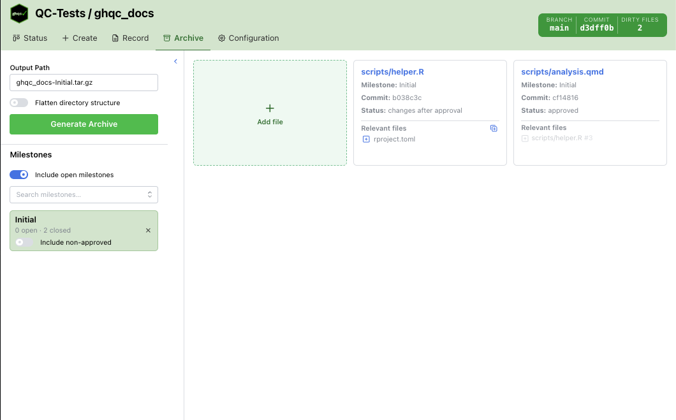Click the Generate Archive button
The height and width of the screenshot is (420, 676).
point(84,124)
